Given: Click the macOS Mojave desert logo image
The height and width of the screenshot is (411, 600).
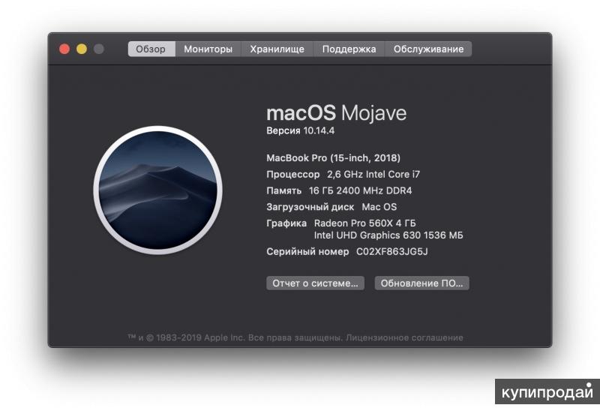Looking at the screenshot, I should pyautogui.click(x=158, y=190).
